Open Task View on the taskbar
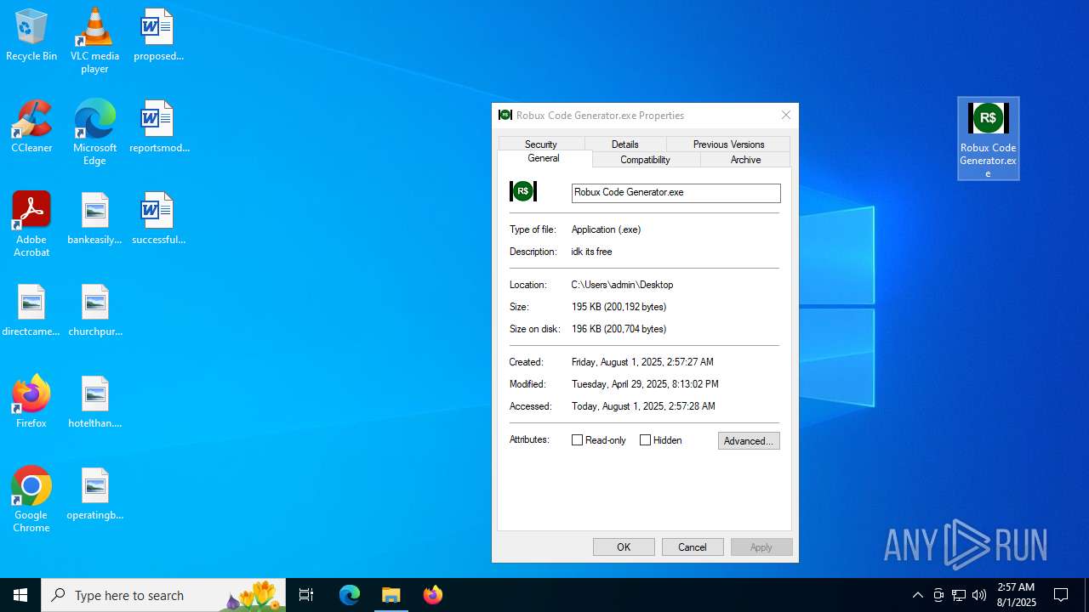This screenshot has height=612, width=1089. 306,595
